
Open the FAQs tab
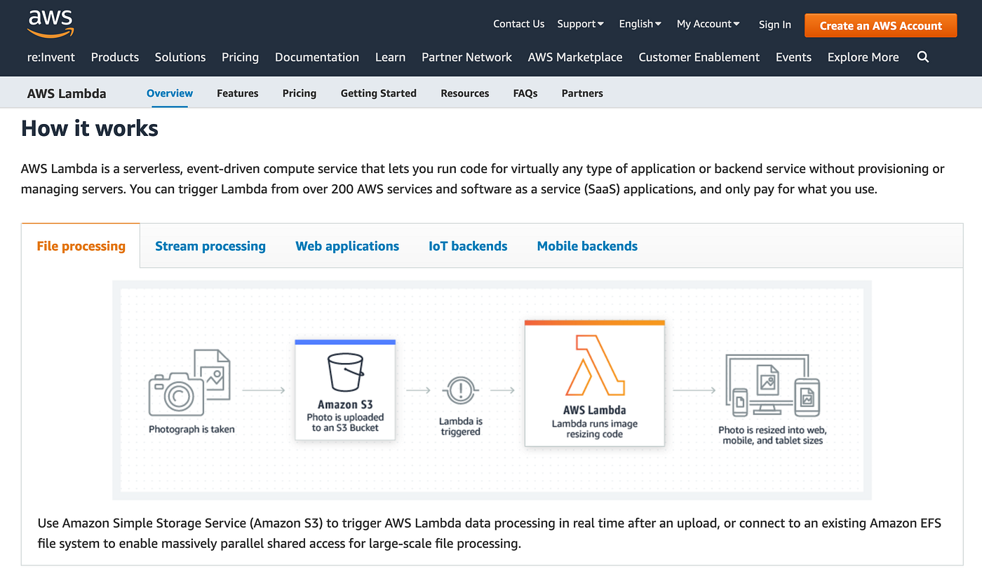click(525, 92)
